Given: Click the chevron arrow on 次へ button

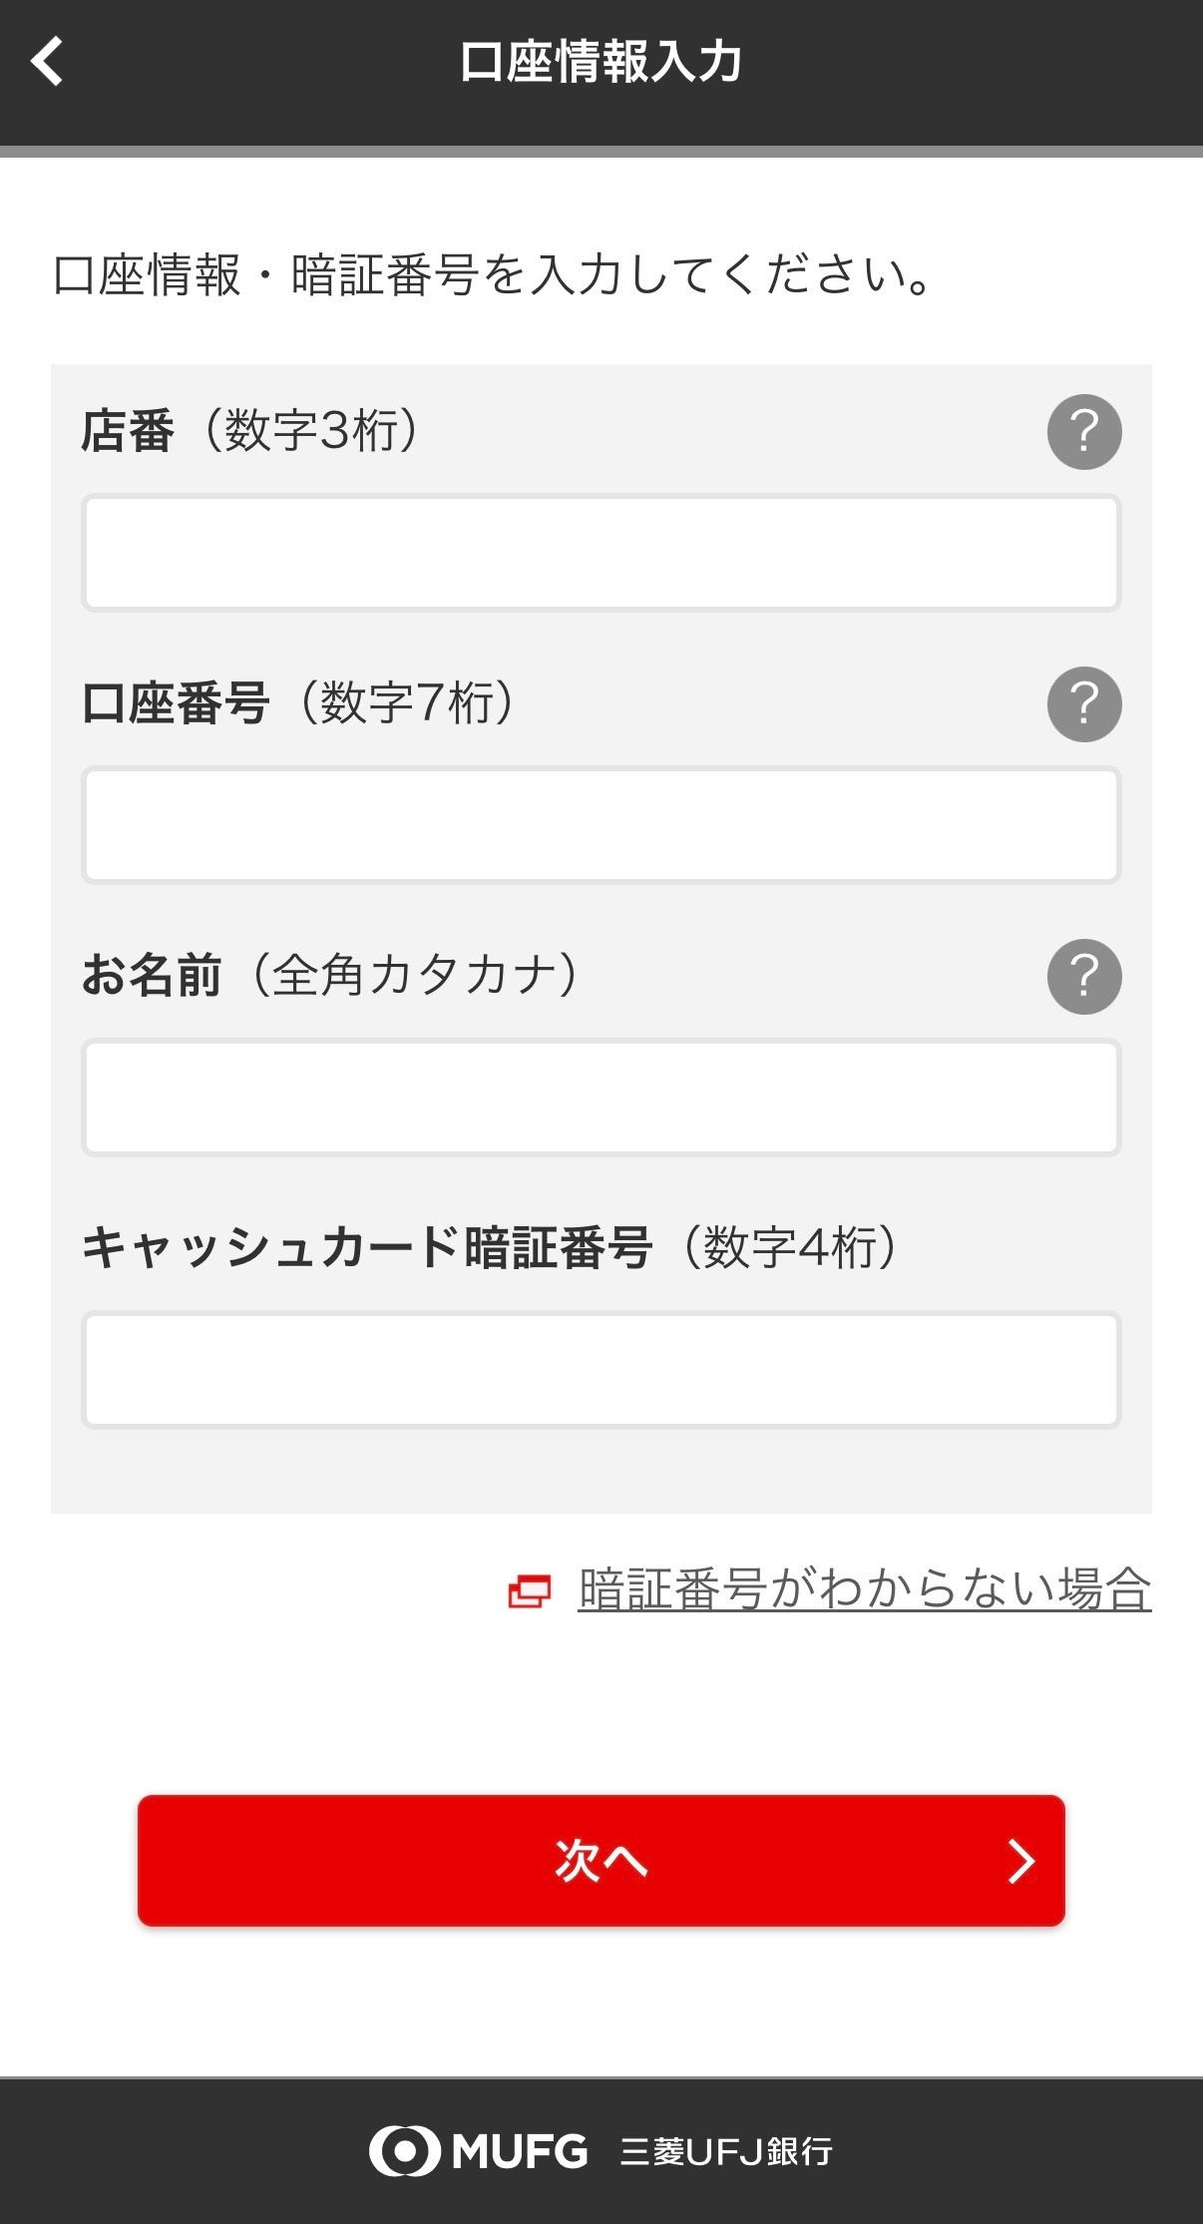Looking at the screenshot, I should pos(1019,1861).
